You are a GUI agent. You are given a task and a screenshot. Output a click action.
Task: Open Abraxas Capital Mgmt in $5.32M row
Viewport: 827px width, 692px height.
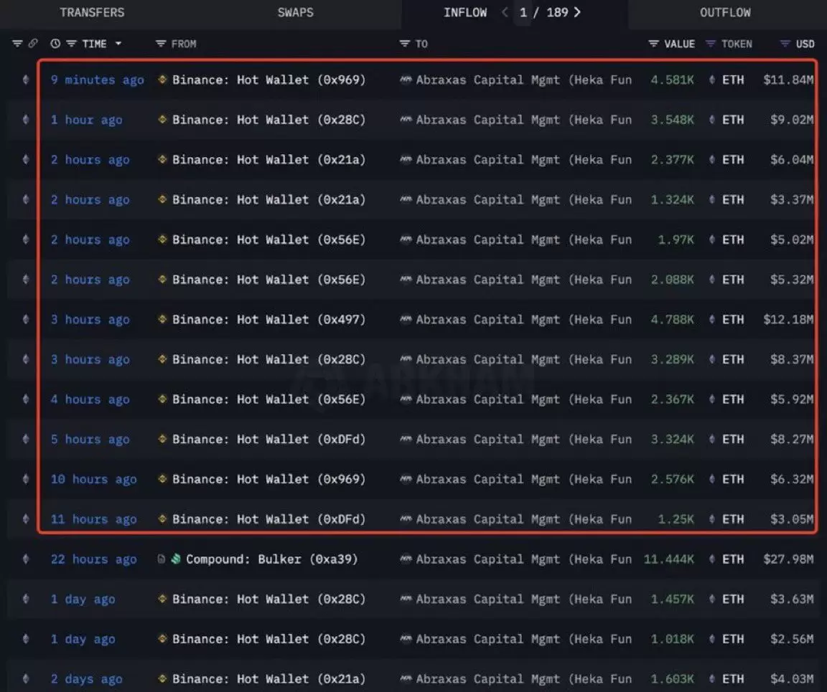[523, 280]
